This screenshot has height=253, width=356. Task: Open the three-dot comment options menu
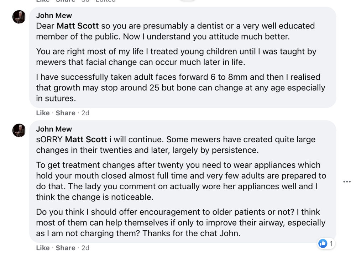pos(347,181)
